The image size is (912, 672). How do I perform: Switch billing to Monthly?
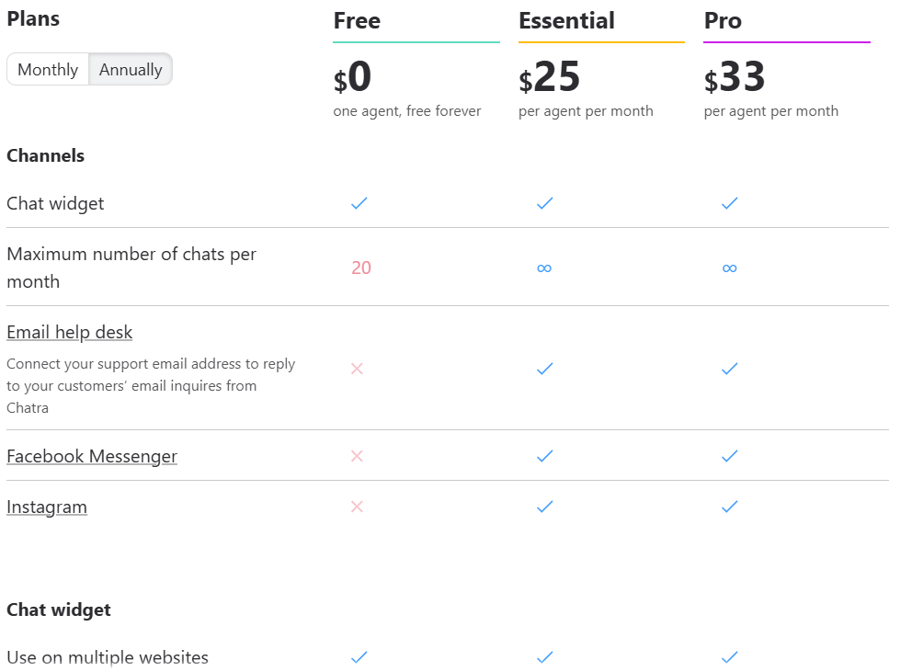(48, 70)
